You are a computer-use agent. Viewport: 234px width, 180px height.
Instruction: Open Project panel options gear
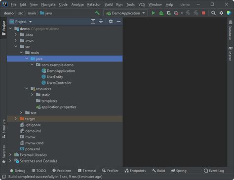[111, 21]
